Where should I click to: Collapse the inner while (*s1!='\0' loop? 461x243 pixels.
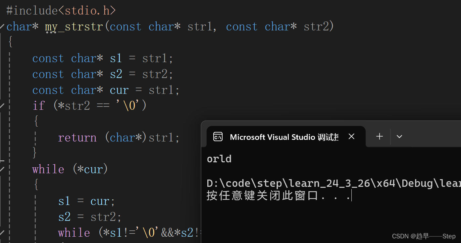point(2,233)
